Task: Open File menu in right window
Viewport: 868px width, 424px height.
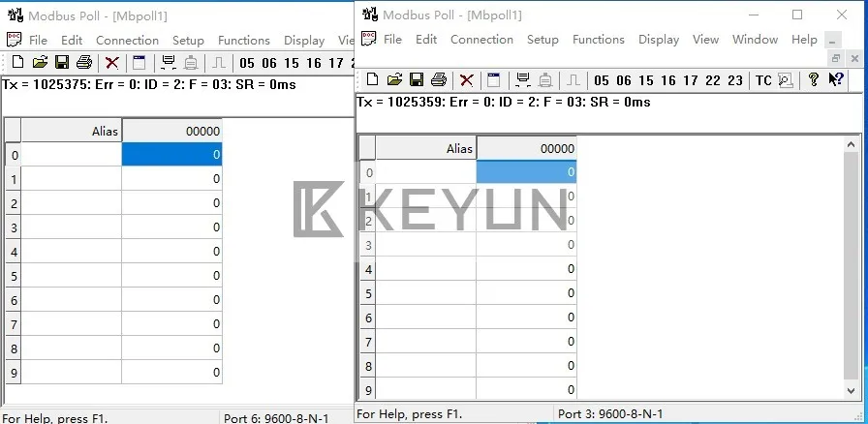Action: (x=392, y=40)
